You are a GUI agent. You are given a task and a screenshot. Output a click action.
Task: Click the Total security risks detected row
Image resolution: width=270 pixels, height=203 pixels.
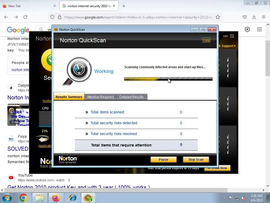point(136,123)
